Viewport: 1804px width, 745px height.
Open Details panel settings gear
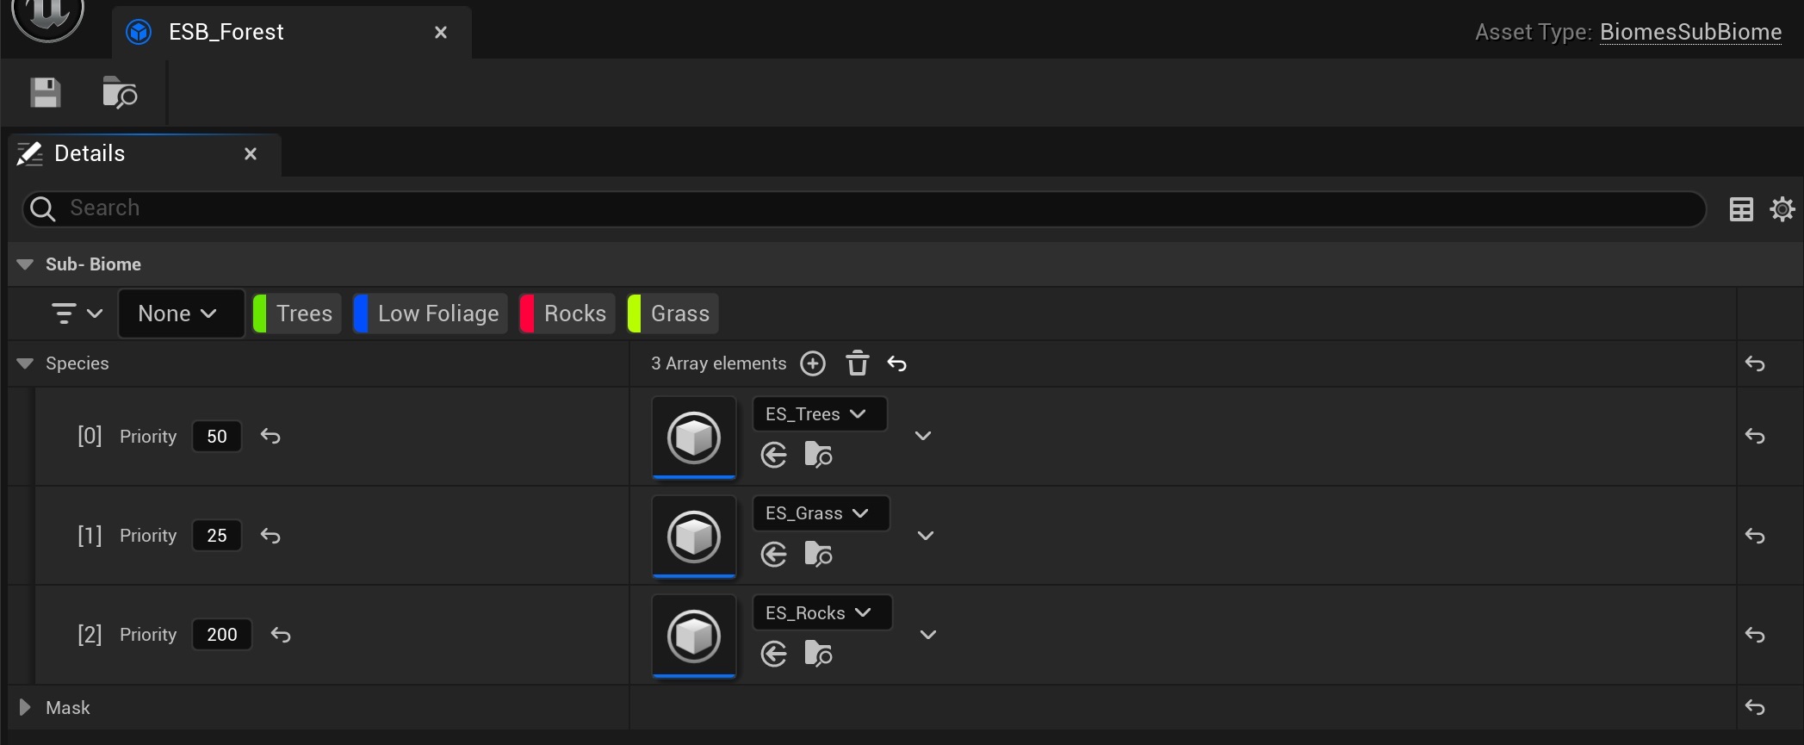click(x=1782, y=209)
